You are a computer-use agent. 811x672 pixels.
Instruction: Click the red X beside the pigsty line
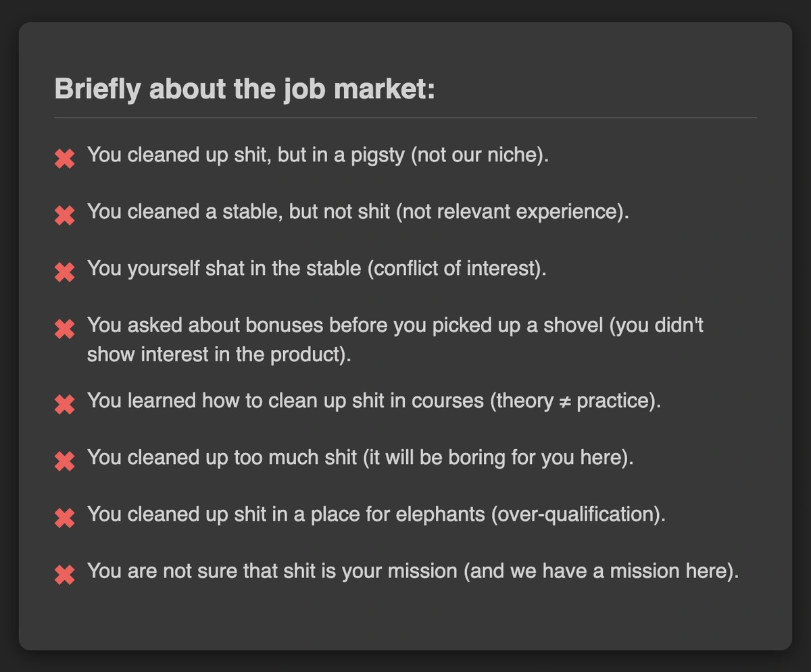point(64,159)
